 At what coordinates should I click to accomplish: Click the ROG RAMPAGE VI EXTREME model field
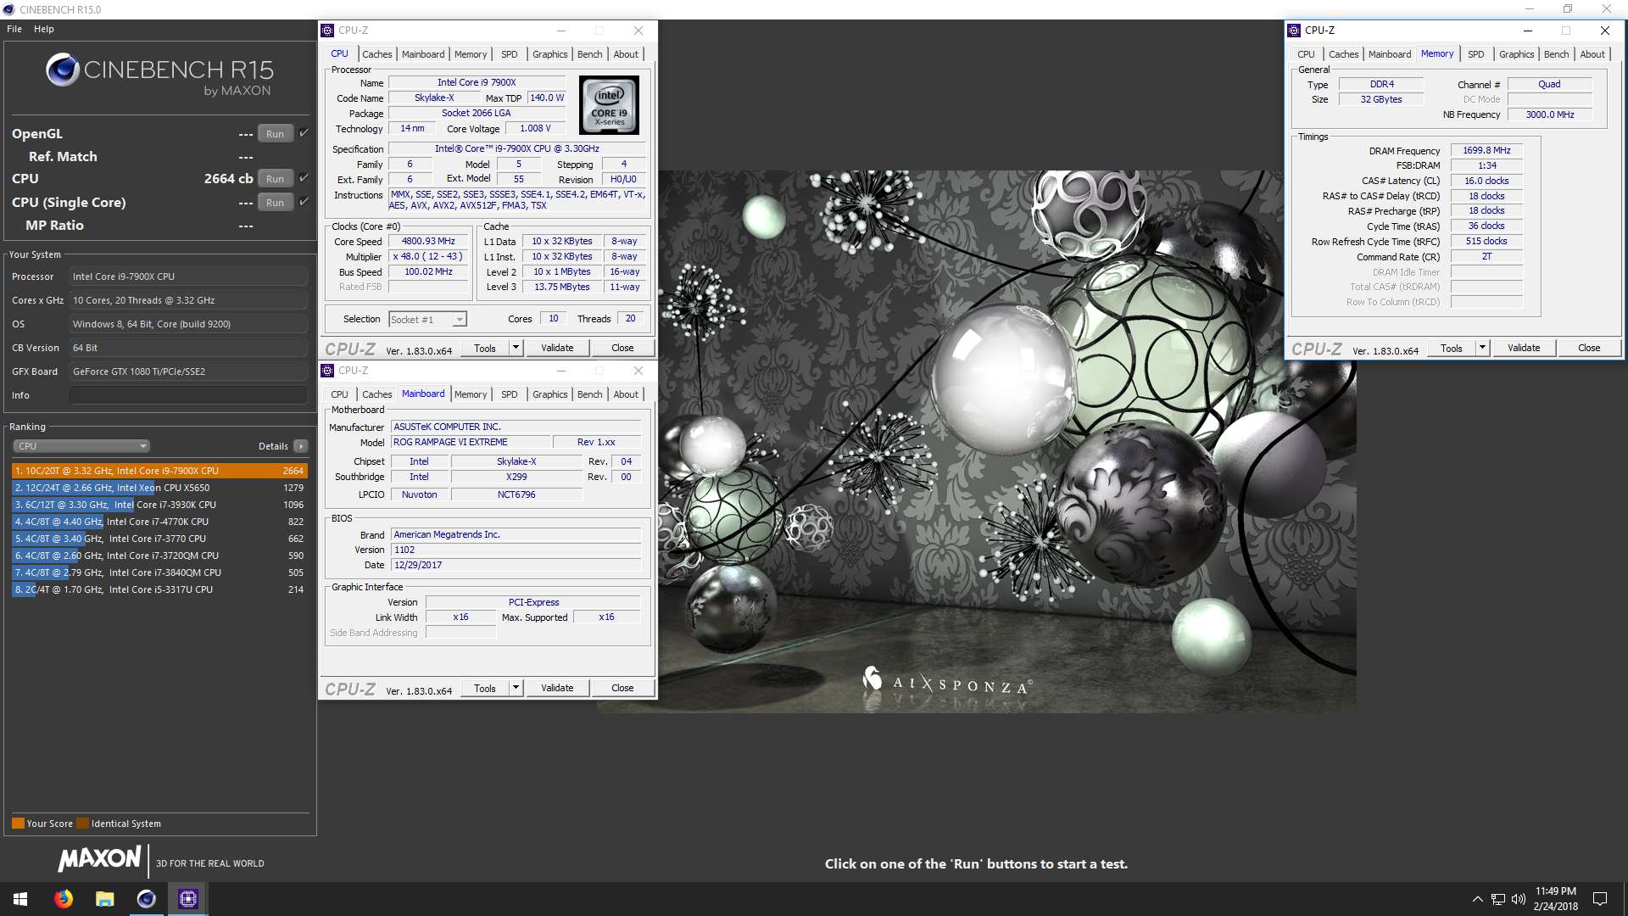click(x=470, y=442)
